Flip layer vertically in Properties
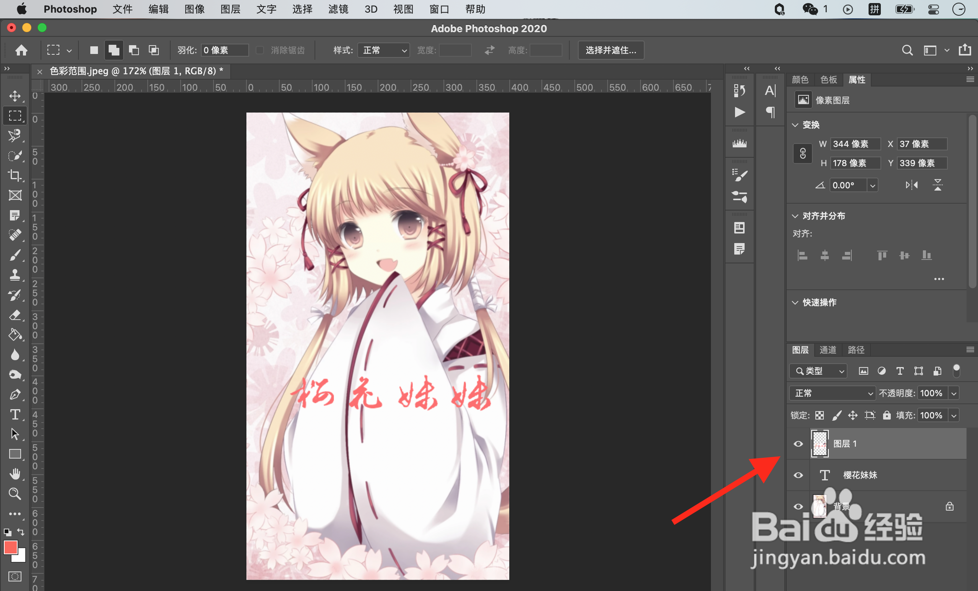Image resolution: width=978 pixels, height=591 pixels. point(937,185)
